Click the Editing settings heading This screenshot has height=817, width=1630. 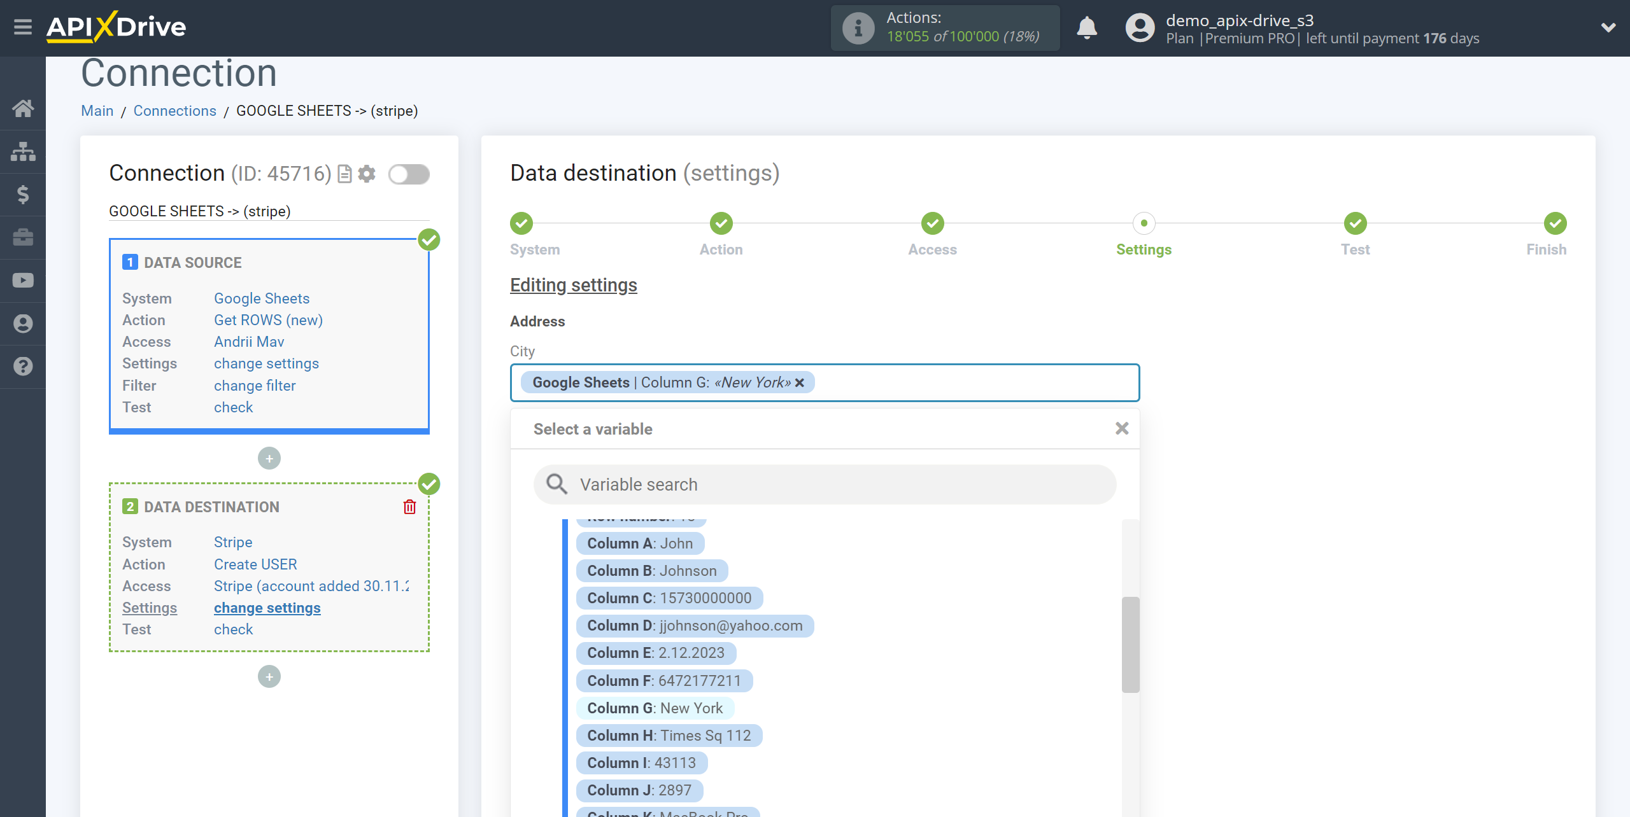pos(574,285)
